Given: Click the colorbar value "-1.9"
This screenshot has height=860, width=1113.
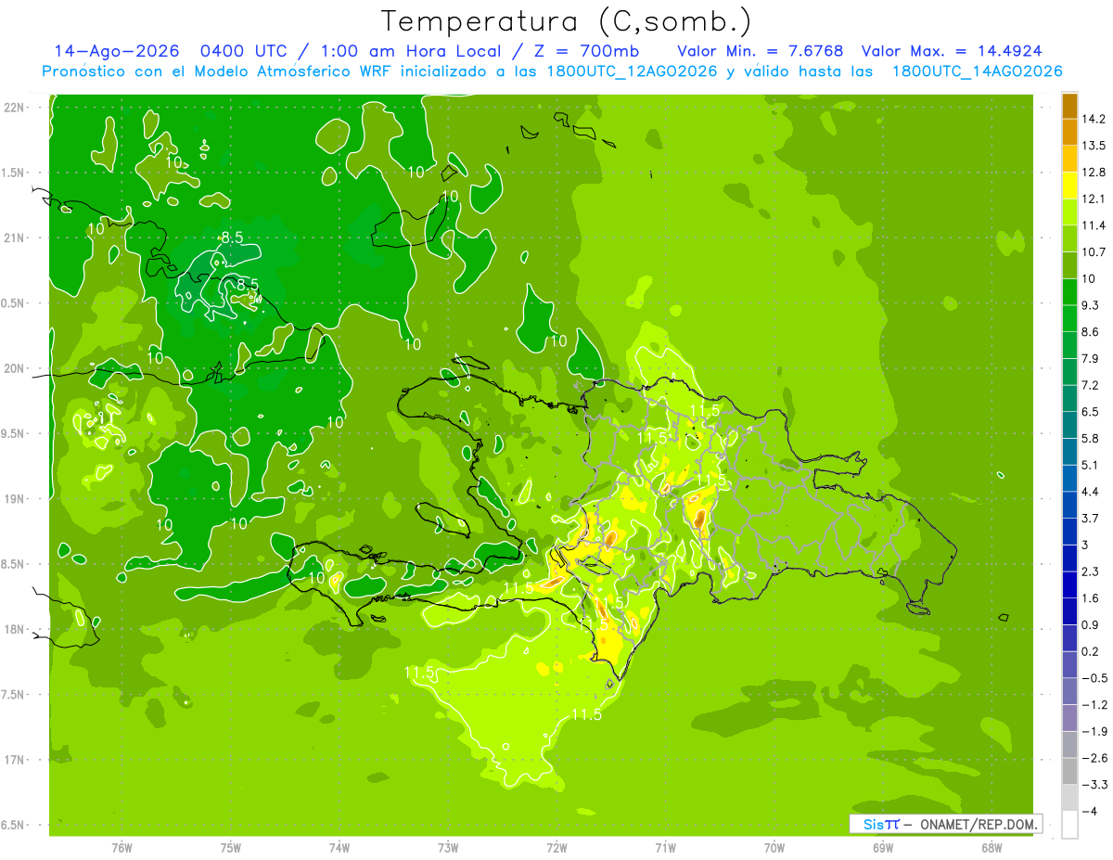Looking at the screenshot, I should (x=1094, y=731).
